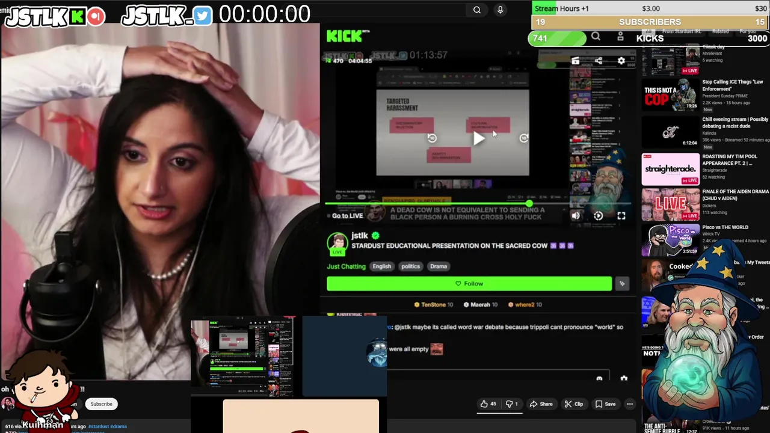Viewport: 770px width, 433px height.
Task: Play the paused Kick stream video
Action: [x=478, y=138]
